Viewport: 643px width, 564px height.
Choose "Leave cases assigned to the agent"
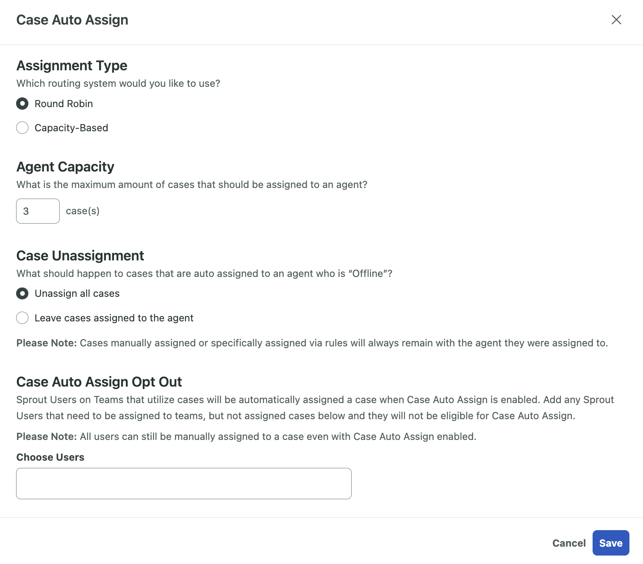22,318
